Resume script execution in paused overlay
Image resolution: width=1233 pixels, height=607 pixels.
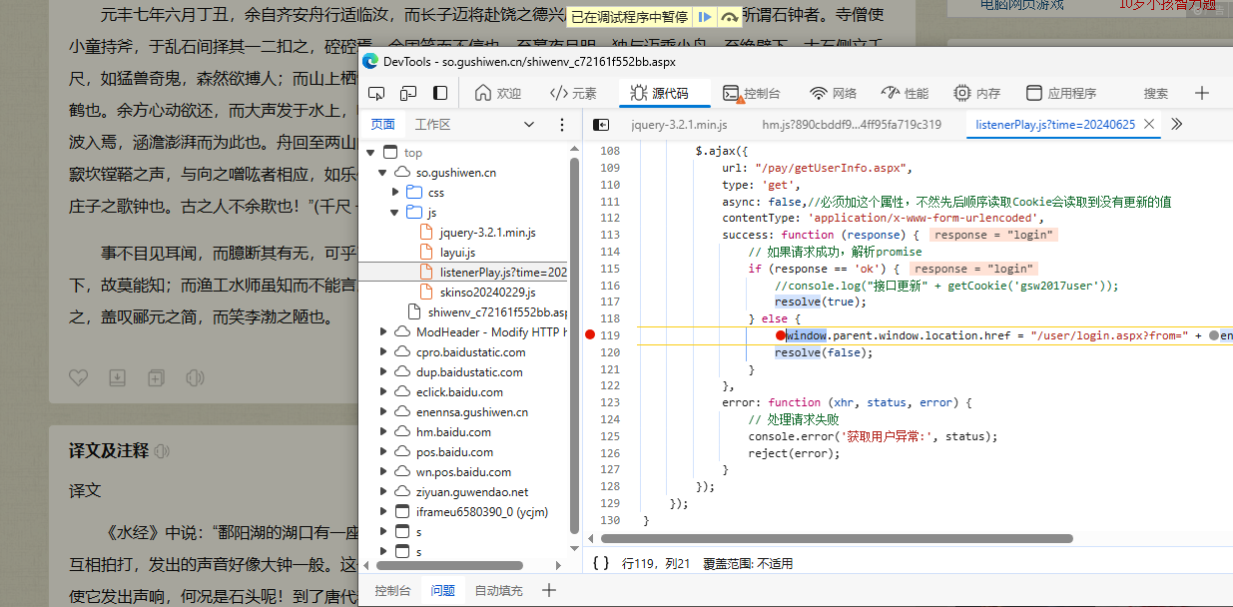(x=705, y=17)
